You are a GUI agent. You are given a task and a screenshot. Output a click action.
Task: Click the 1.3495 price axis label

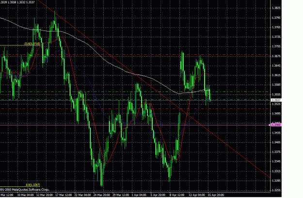click(x=276, y=113)
